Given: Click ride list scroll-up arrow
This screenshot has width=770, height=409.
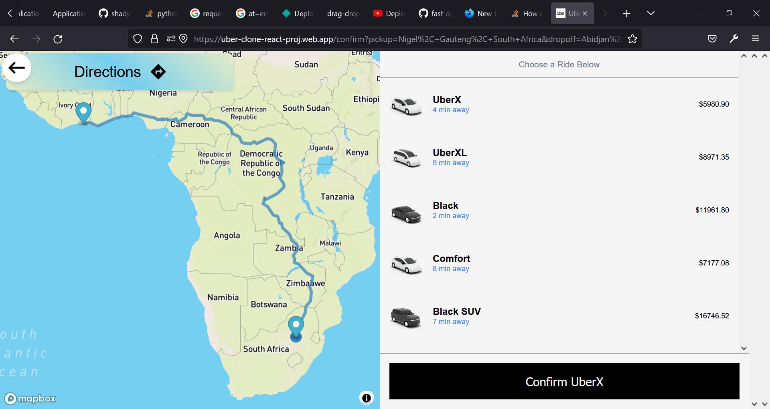Looking at the screenshot, I should [x=744, y=56].
